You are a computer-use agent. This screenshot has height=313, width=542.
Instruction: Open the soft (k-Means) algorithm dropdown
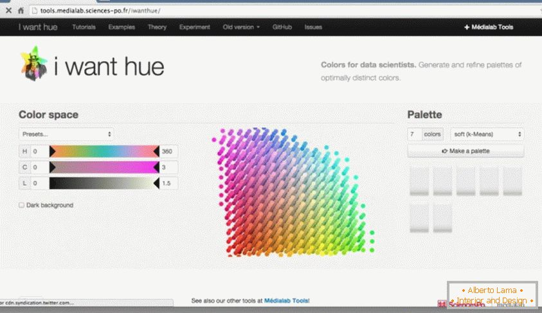(x=487, y=134)
